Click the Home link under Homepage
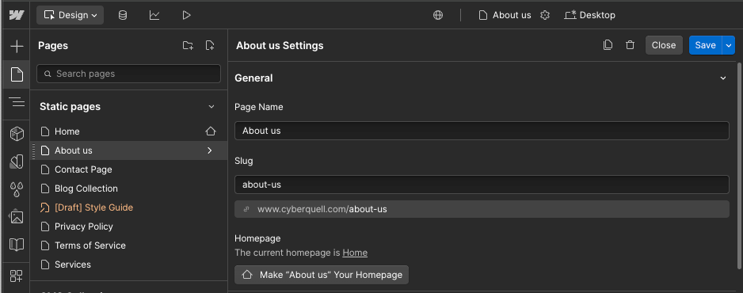743x293 pixels. [355, 253]
